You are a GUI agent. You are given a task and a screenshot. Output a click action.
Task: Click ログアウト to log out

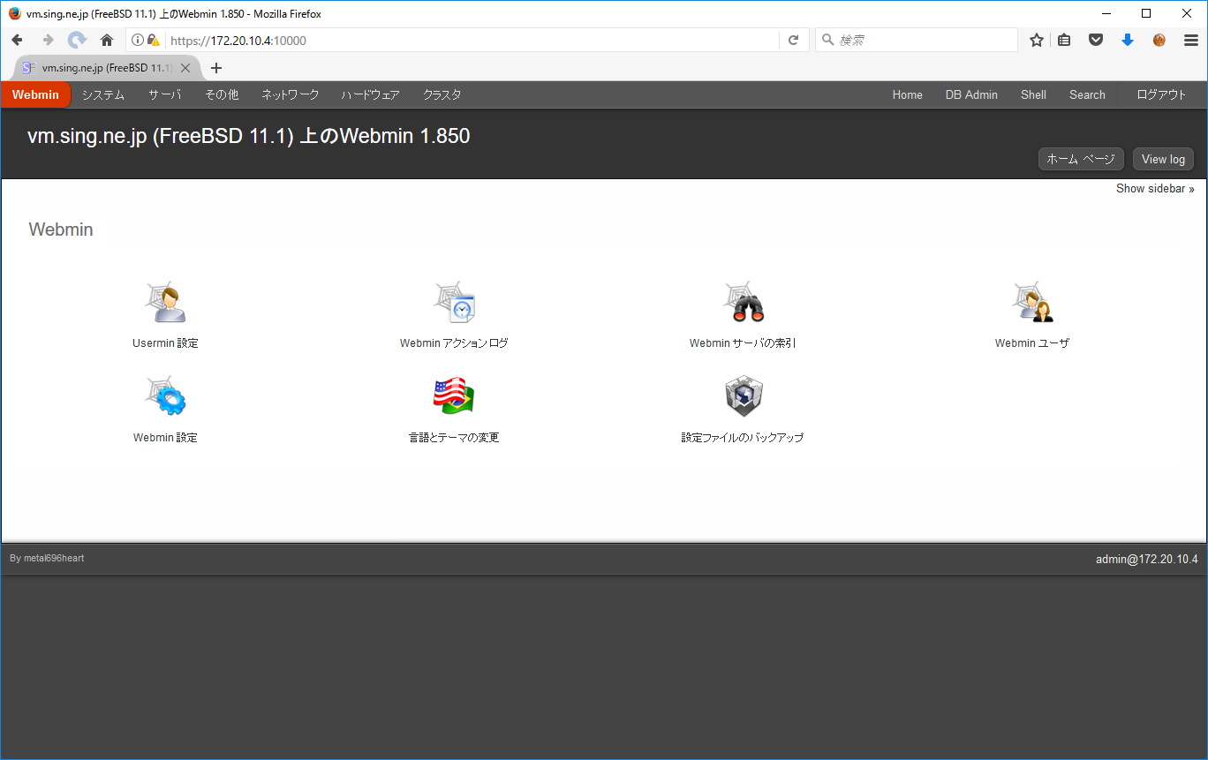[1162, 94]
